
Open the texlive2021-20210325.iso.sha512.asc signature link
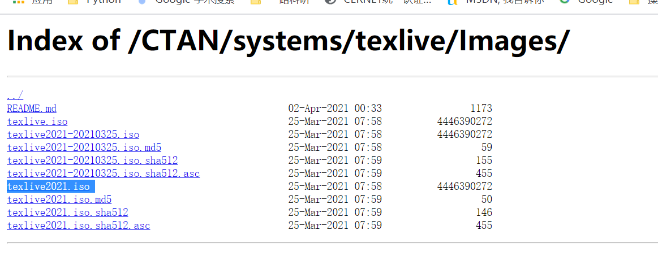[103, 174]
